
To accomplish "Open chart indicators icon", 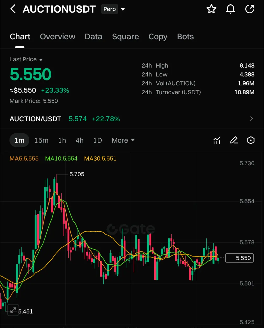I will pyautogui.click(x=217, y=140).
